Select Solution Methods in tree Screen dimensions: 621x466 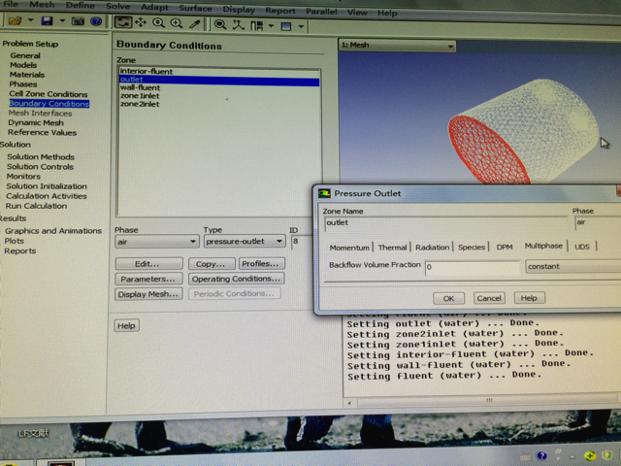41,157
